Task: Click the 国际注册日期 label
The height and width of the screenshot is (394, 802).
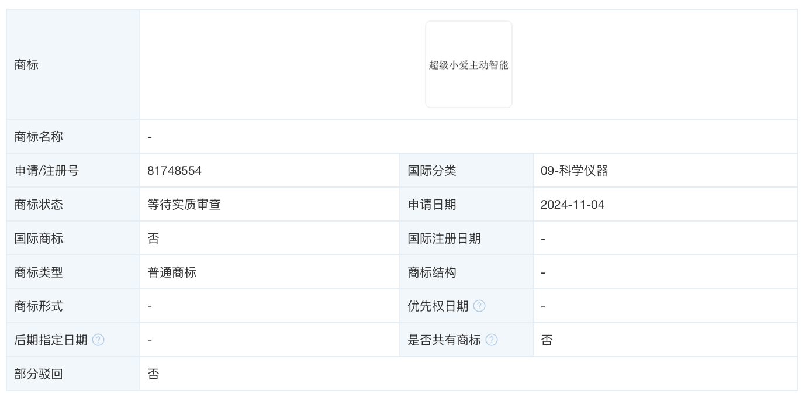Action: click(444, 239)
